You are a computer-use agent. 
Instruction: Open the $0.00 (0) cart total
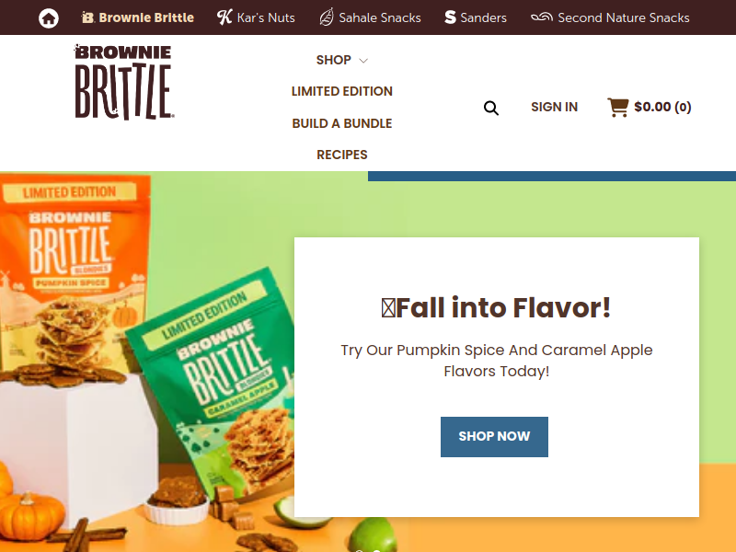pyautogui.click(x=662, y=107)
